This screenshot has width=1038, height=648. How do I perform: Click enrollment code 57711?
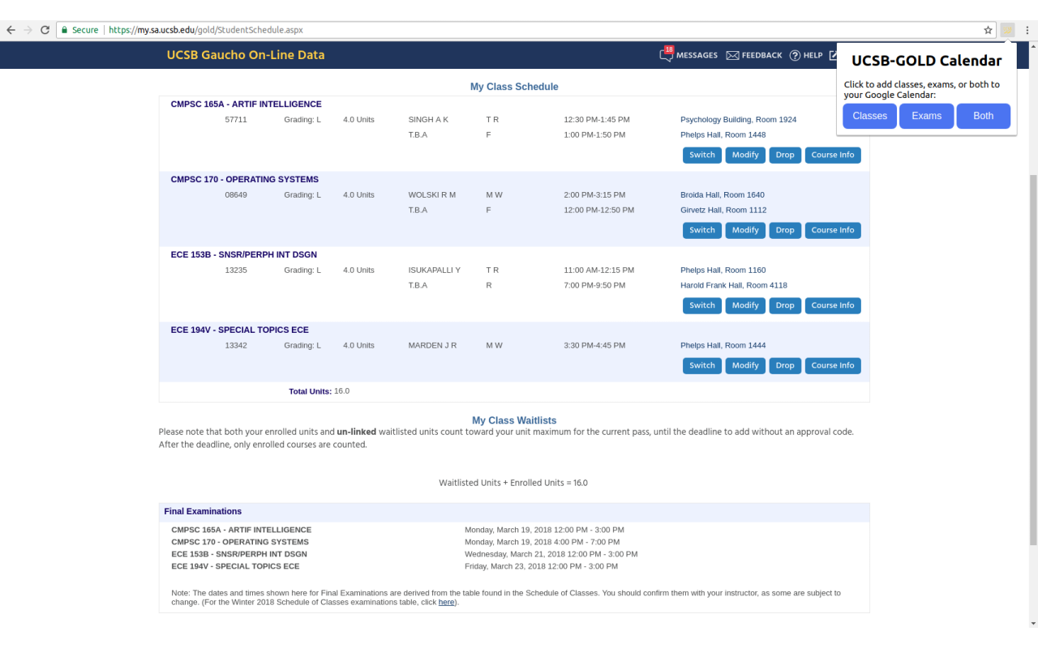pyautogui.click(x=236, y=120)
